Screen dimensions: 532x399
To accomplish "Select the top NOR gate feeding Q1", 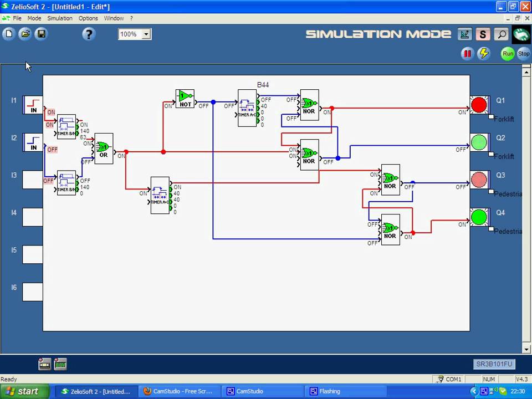I will pos(309,105).
